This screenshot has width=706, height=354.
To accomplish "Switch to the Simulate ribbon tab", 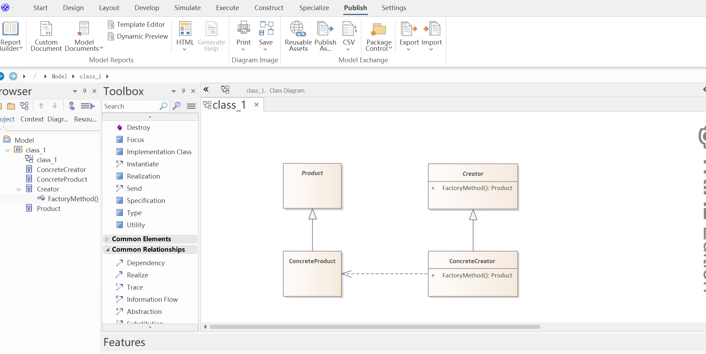I will (187, 8).
